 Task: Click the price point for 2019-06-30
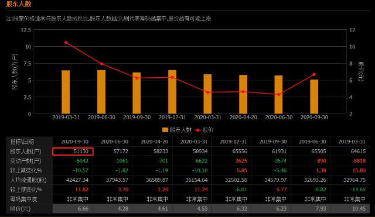(x=101, y=64)
